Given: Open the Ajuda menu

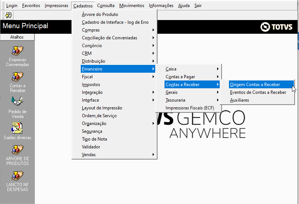Looking at the screenshot, I should coord(184,6).
